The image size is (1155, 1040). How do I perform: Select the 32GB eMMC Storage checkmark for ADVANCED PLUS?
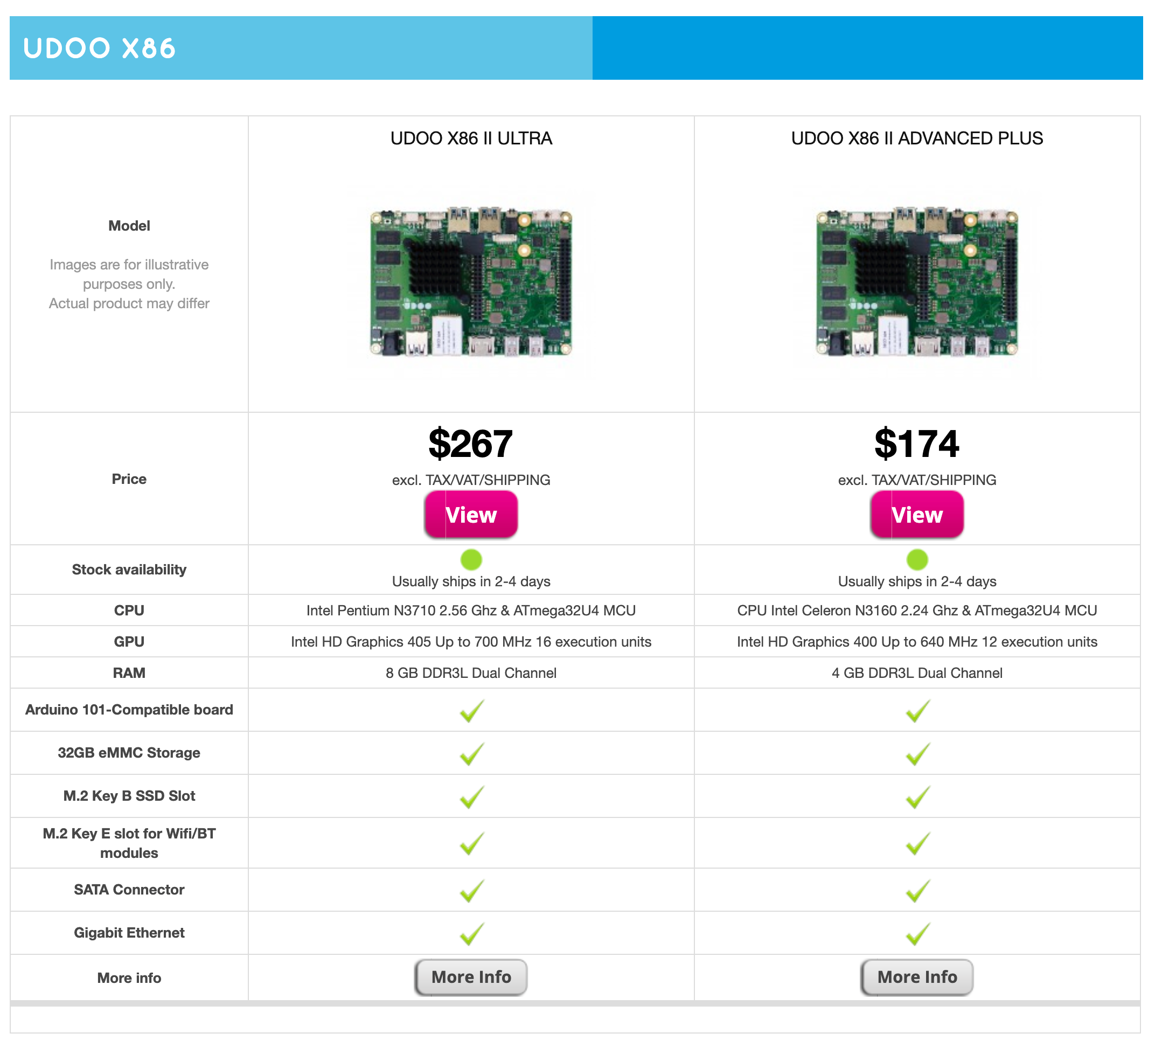tap(917, 753)
